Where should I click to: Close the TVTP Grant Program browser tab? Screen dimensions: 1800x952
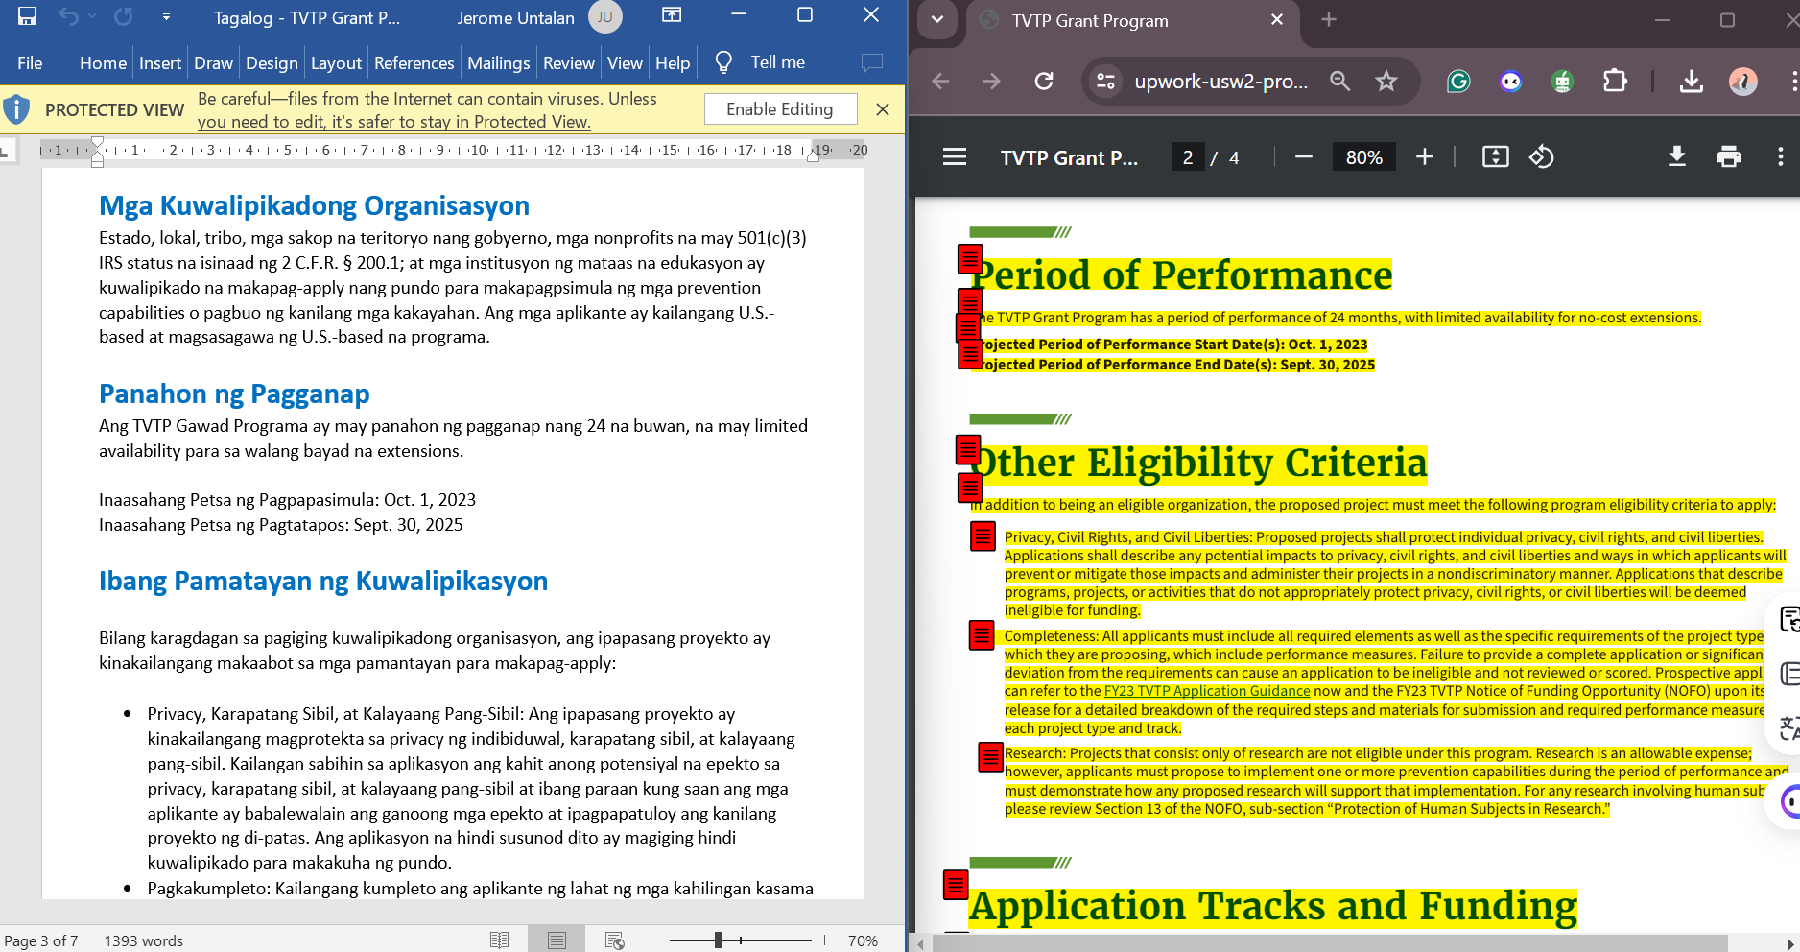tap(1277, 20)
